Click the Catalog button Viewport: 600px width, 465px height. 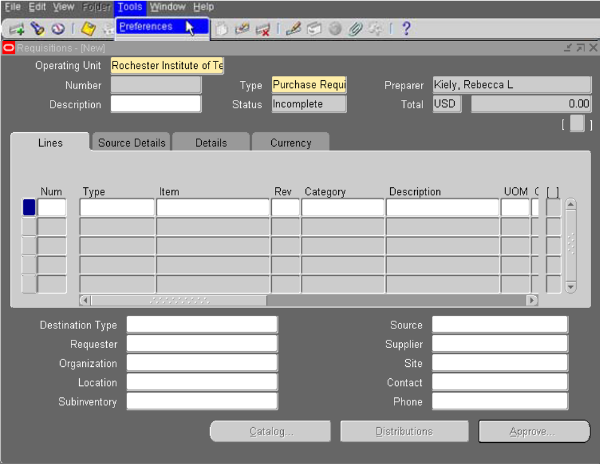(271, 431)
